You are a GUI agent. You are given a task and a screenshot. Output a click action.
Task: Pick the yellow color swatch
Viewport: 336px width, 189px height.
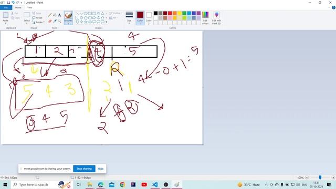180,13
